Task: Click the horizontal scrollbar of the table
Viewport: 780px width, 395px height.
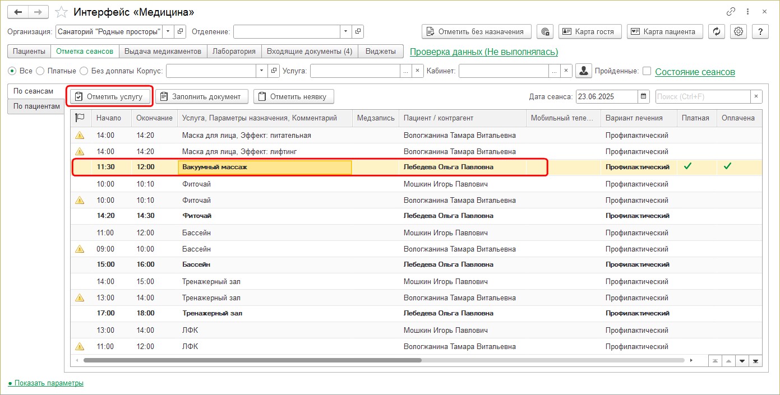Action: point(252,360)
